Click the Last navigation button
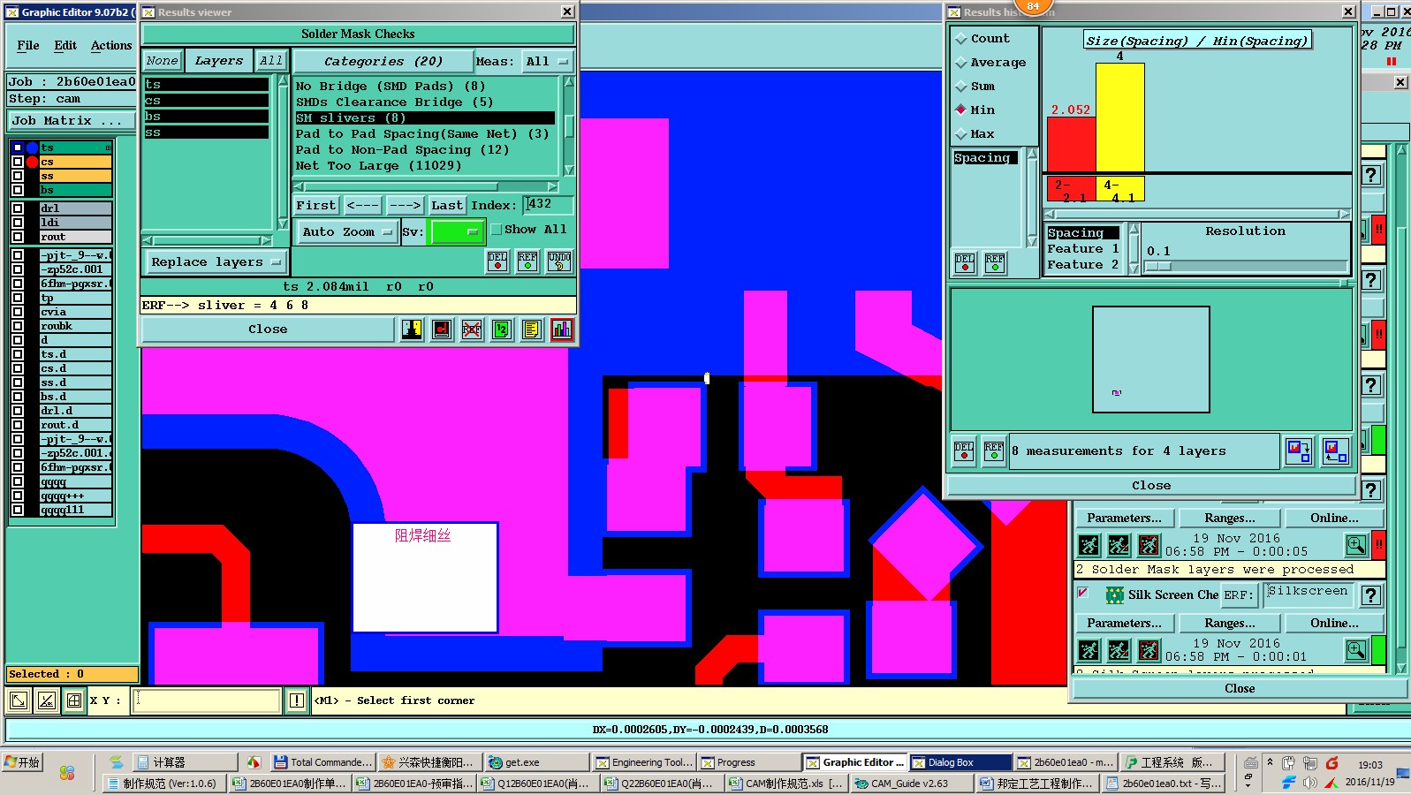The image size is (1411, 795). click(x=447, y=206)
